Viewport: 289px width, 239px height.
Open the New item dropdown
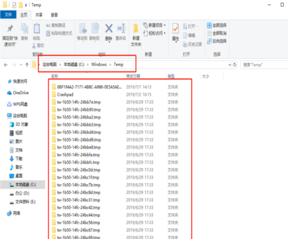pyautogui.click(x=154, y=25)
